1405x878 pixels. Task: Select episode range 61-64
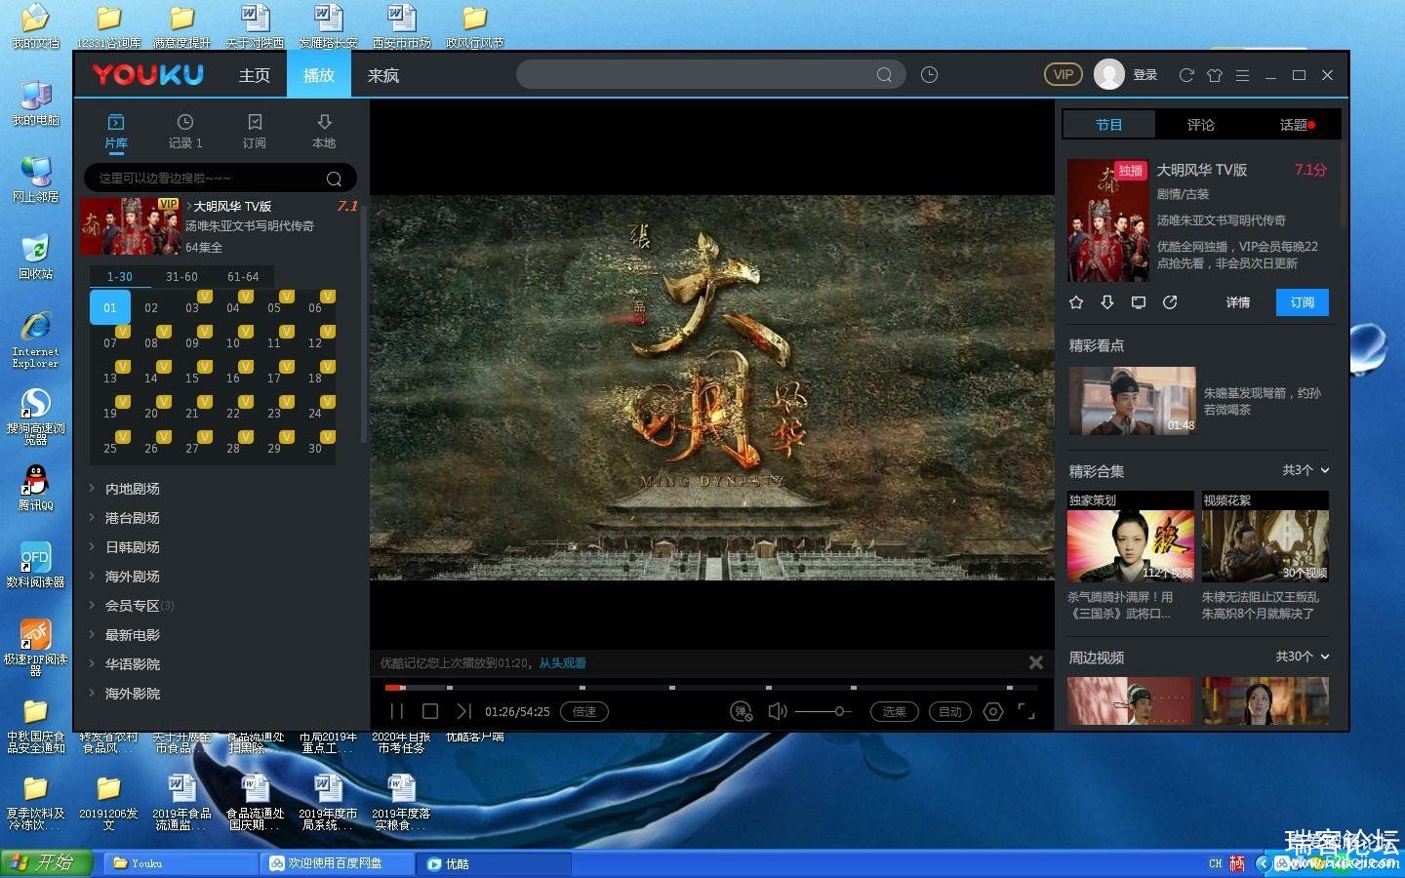(243, 277)
